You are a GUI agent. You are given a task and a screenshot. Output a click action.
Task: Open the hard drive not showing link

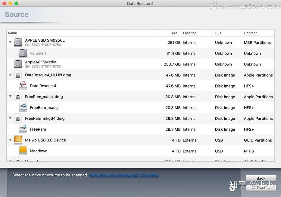124,175
